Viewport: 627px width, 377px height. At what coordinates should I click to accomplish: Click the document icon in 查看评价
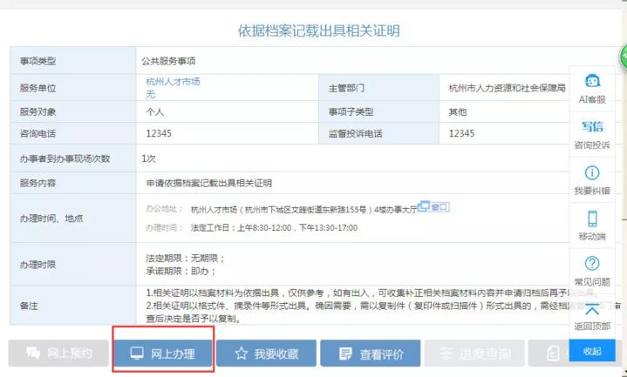click(345, 353)
